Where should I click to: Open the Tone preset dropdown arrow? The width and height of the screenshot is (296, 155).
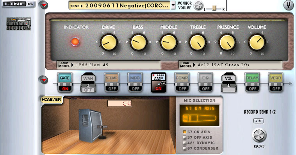tap(173, 5)
